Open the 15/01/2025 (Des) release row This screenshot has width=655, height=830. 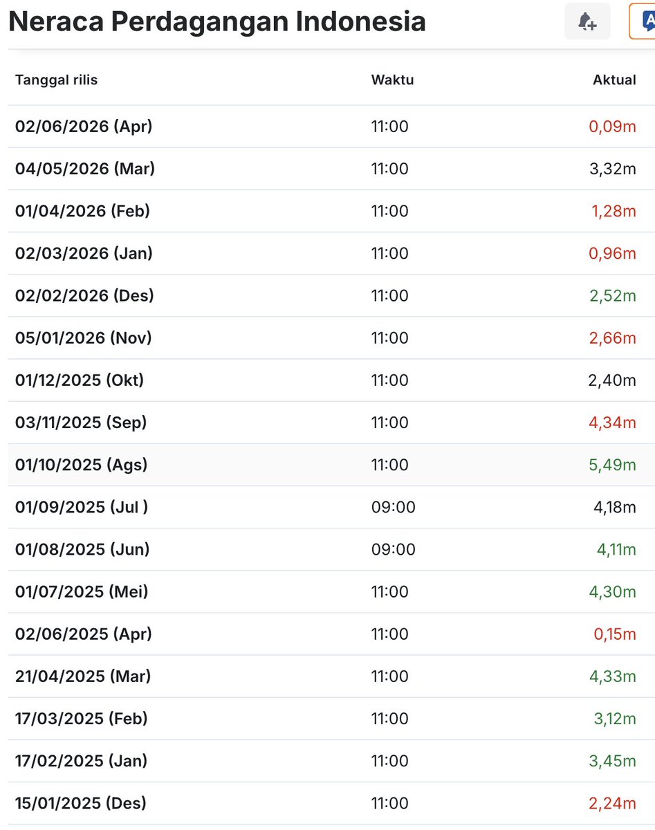331,803
